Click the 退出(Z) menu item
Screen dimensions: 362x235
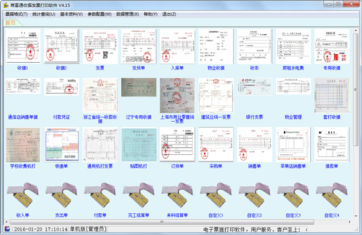click(x=169, y=14)
